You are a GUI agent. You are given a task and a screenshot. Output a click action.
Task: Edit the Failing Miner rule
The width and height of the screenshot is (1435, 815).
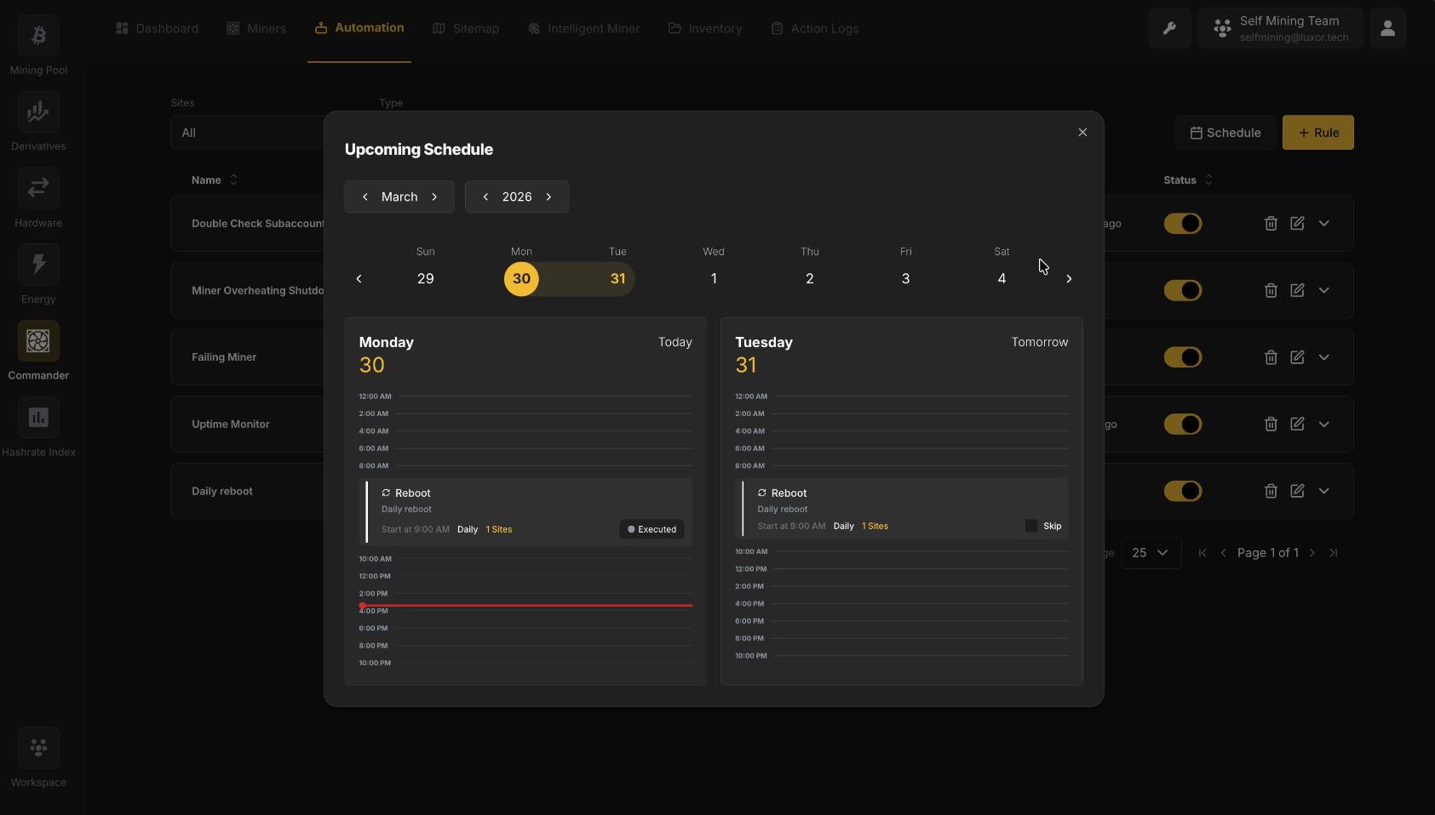(1297, 357)
